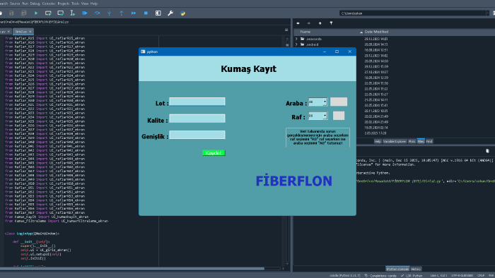
Task: Click Files pane forward arrow icon
Action: click(x=309, y=23)
